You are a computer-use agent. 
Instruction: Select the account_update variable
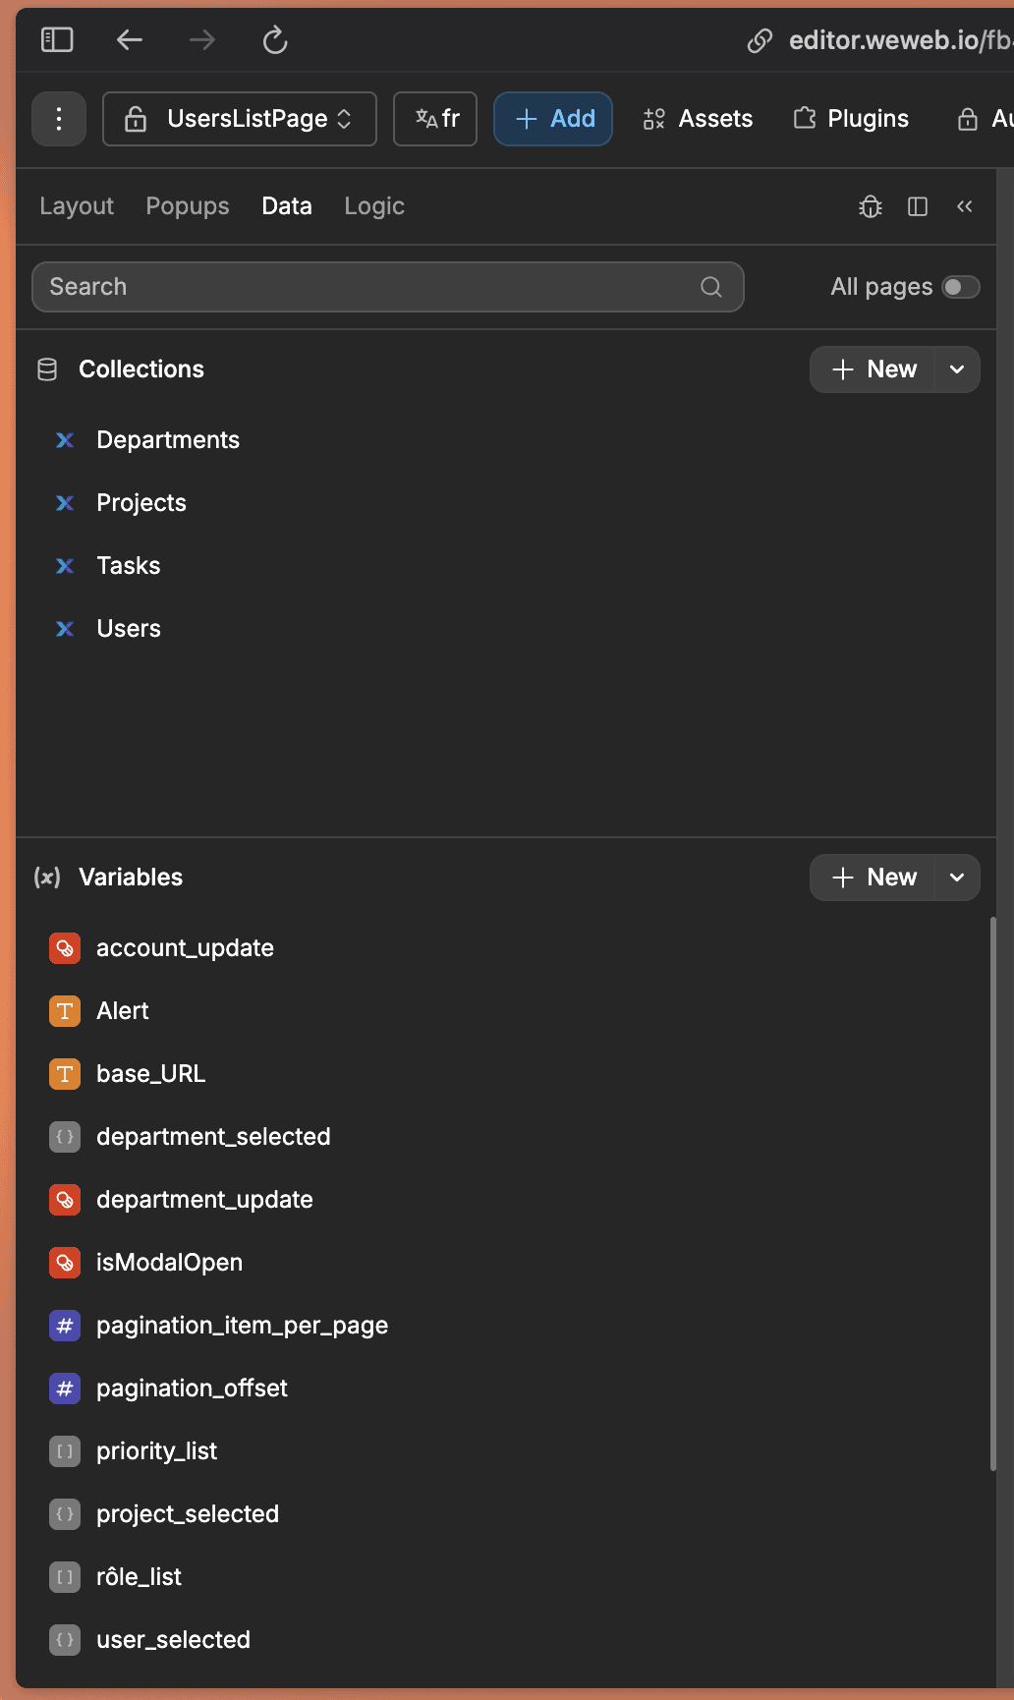pyautogui.click(x=185, y=948)
